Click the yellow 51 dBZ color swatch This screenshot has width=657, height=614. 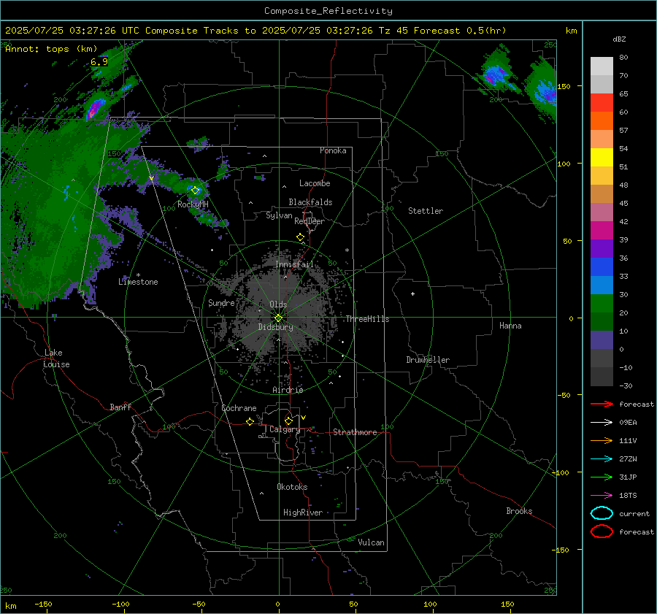tap(602, 157)
